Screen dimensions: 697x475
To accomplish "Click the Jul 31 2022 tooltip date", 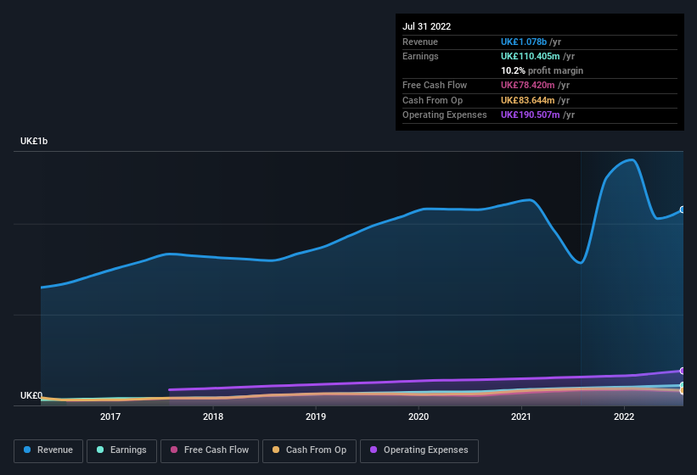I will (427, 26).
